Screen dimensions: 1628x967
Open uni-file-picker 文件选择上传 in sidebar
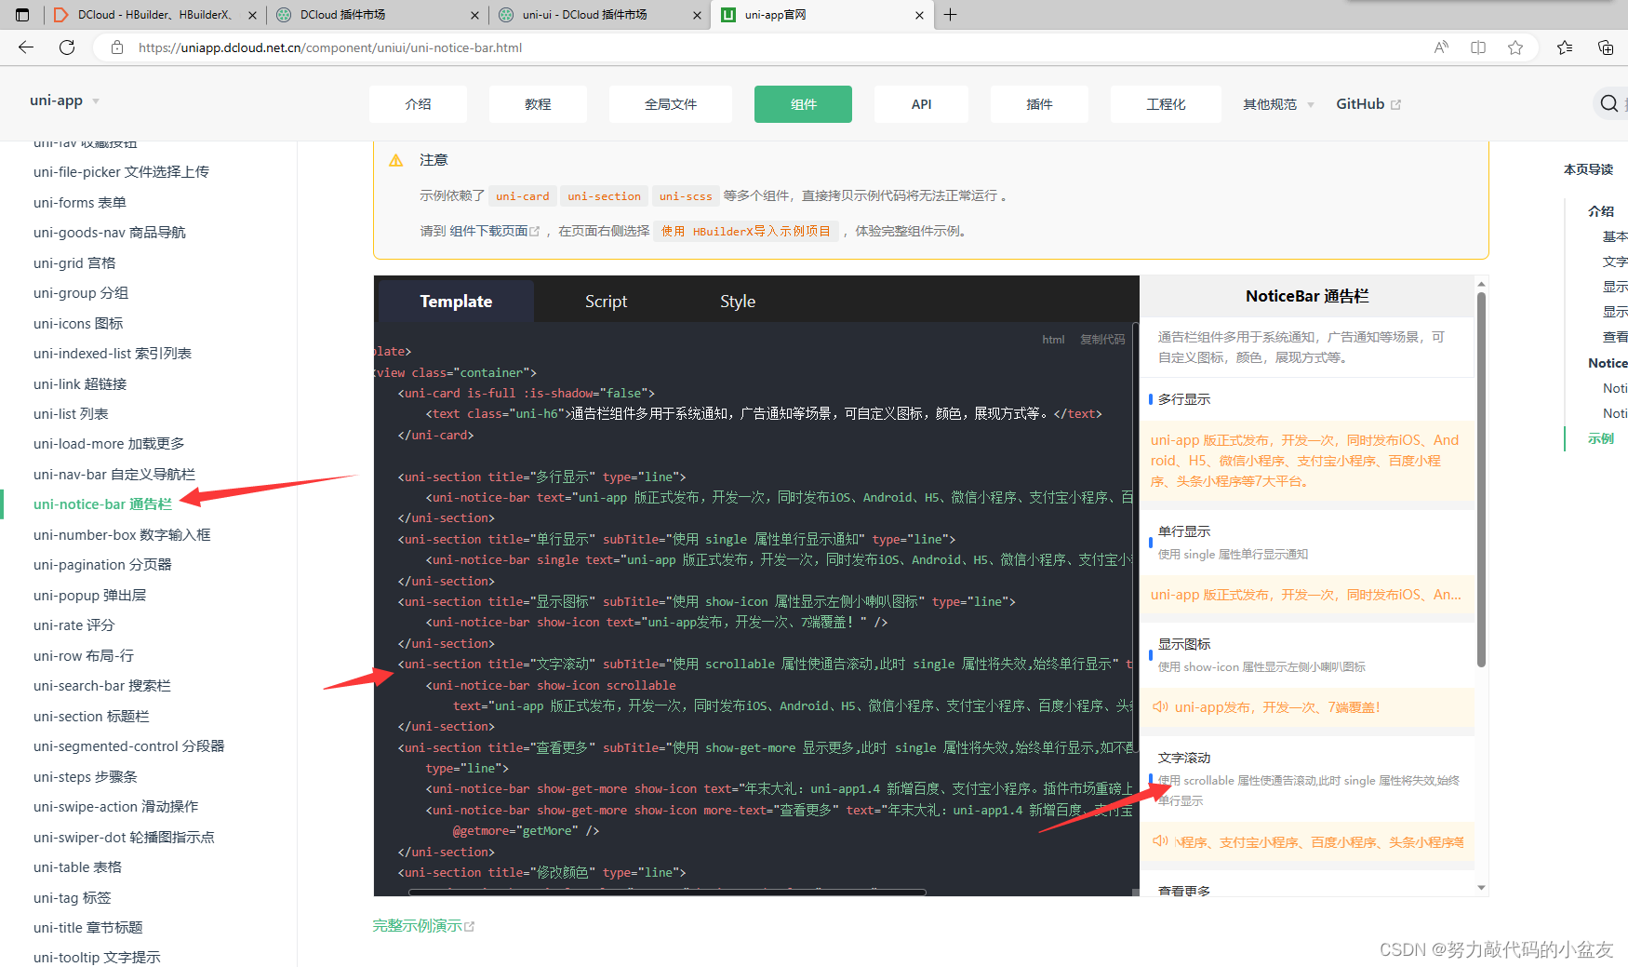click(121, 172)
